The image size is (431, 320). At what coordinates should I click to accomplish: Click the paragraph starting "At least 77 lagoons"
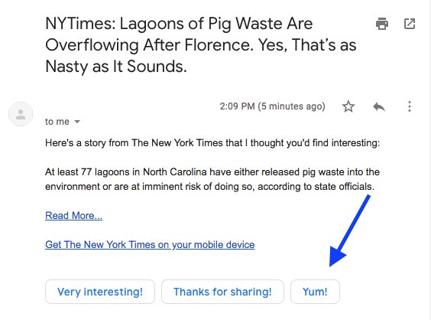212,179
